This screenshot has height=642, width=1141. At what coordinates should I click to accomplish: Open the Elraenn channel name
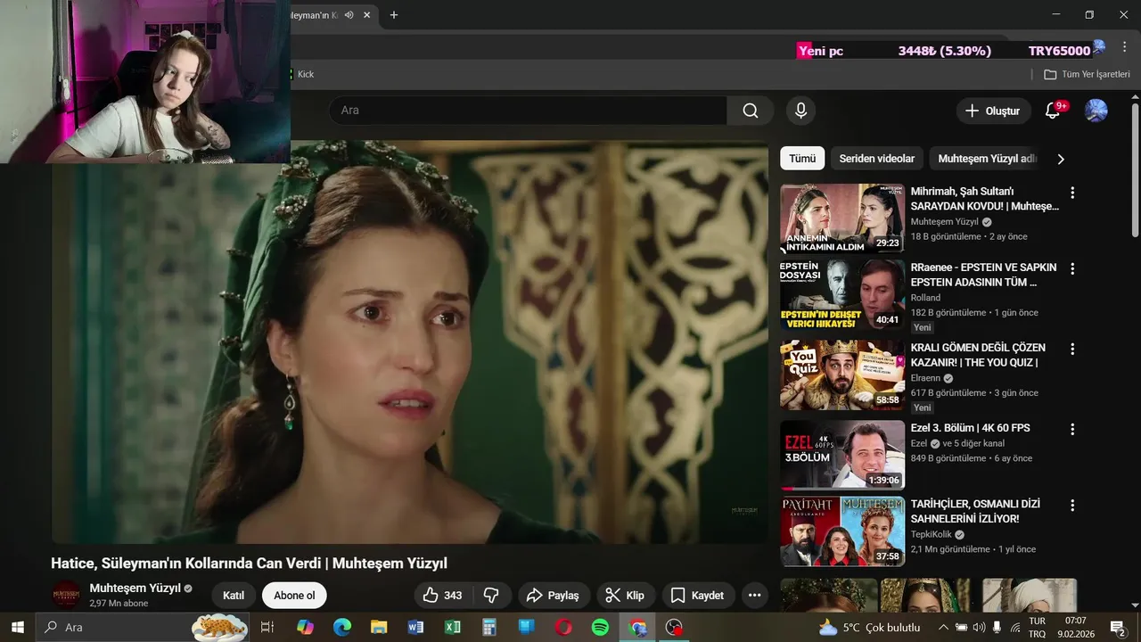925,378
